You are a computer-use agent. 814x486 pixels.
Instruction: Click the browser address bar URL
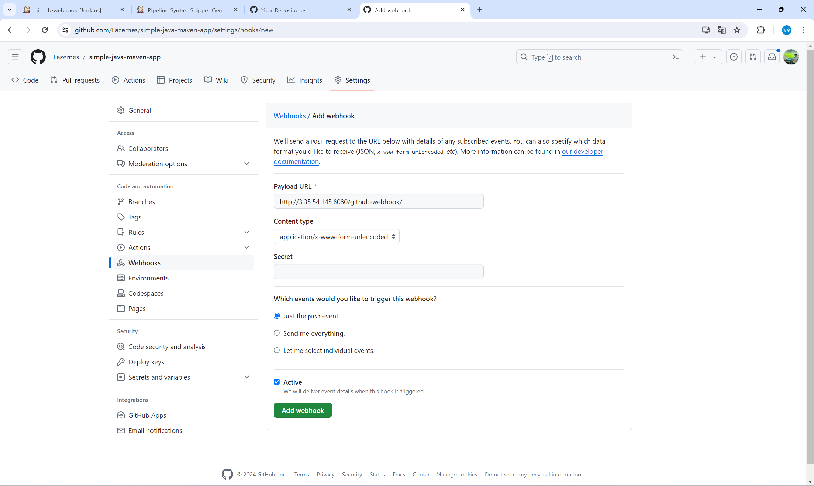click(x=174, y=30)
